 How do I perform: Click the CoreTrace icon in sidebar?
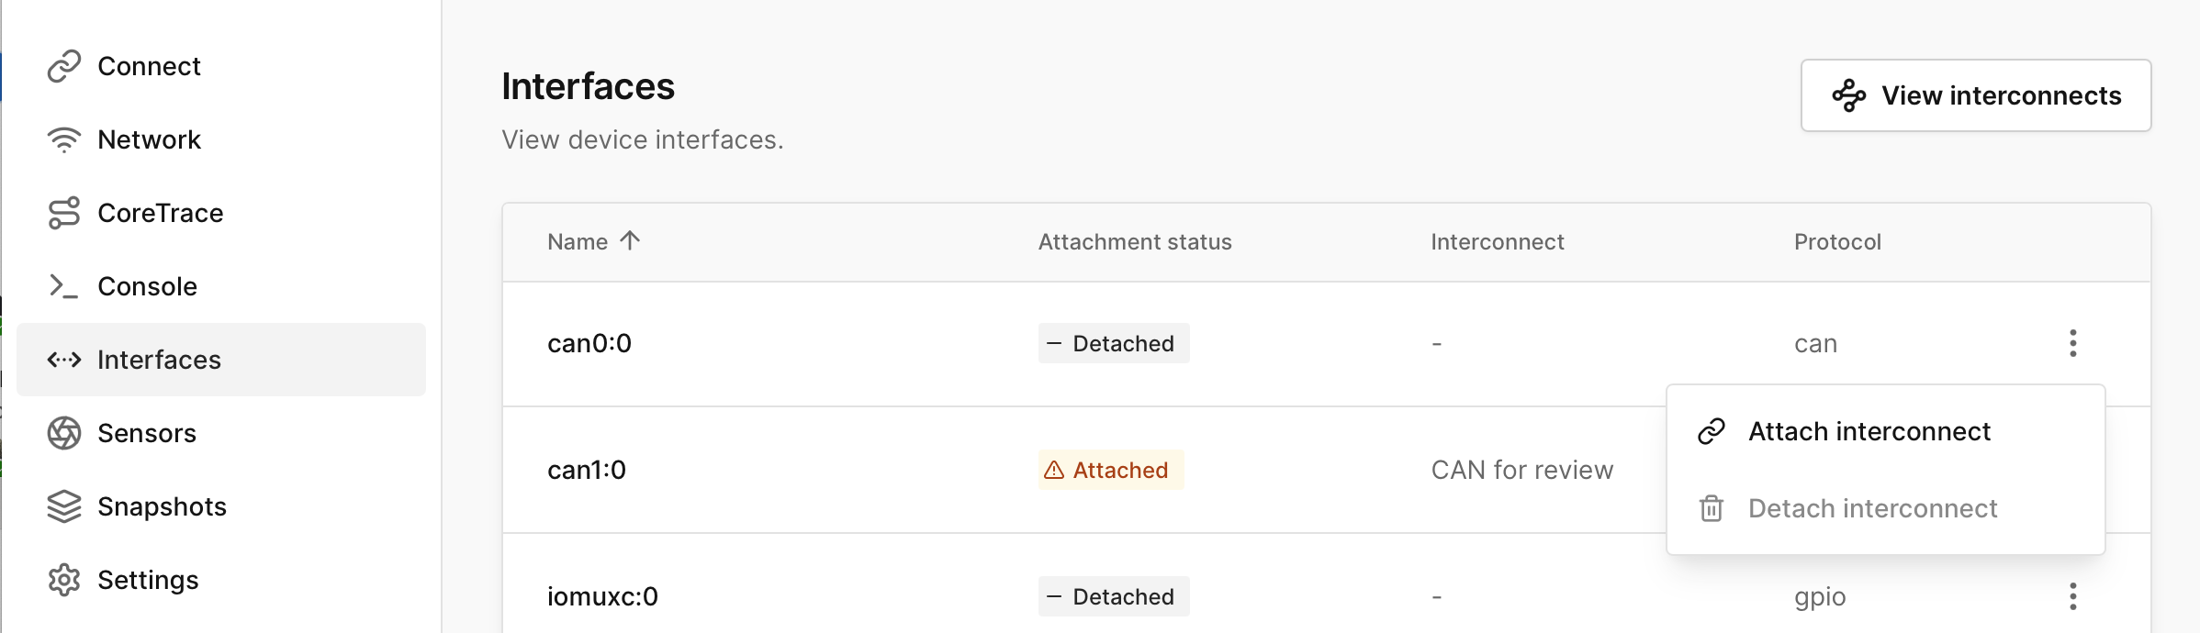pos(64,213)
